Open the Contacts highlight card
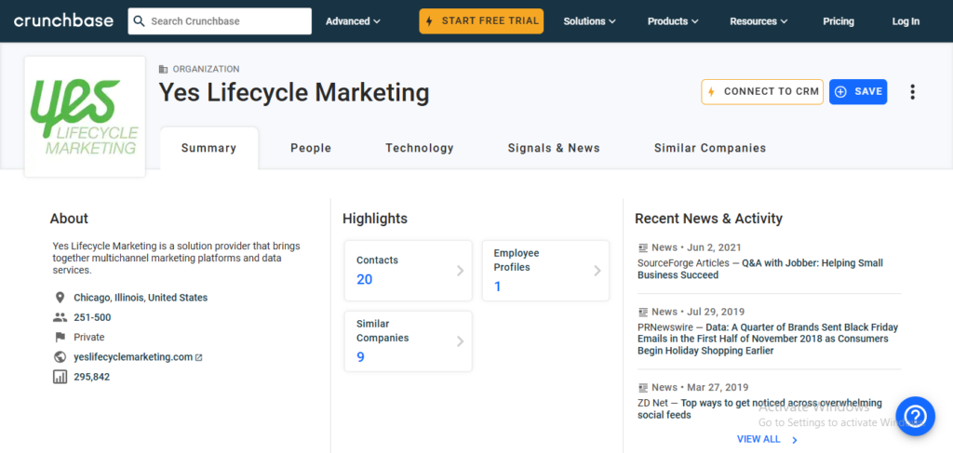The width and height of the screenshot is (953, 453). click(409, 271)
